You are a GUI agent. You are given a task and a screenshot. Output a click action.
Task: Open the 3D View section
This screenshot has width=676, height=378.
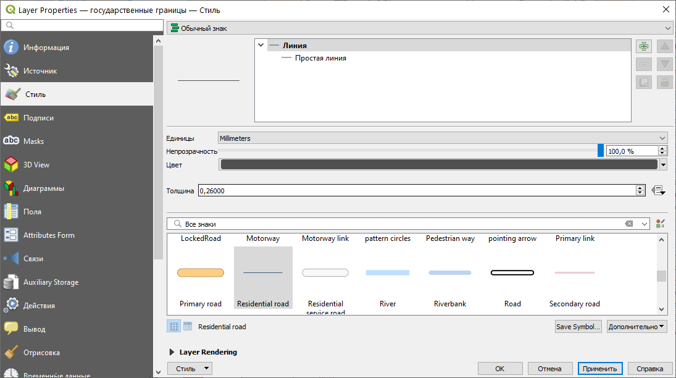point(36,165)
